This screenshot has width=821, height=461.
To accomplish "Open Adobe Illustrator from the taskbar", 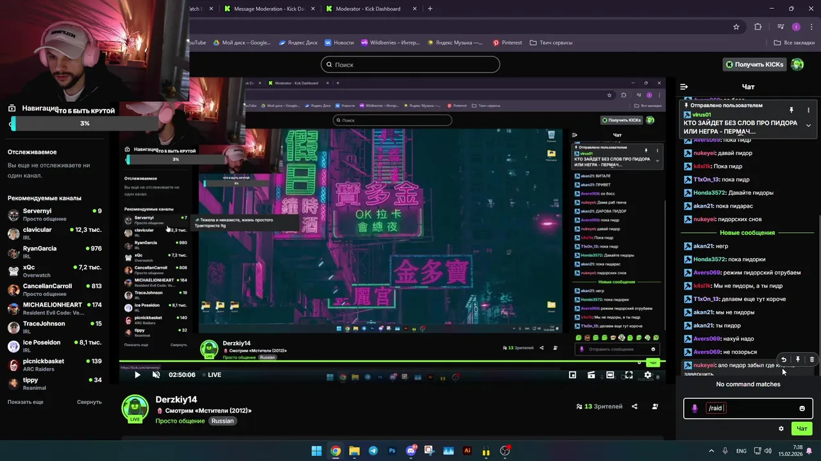I will [467, 451].
